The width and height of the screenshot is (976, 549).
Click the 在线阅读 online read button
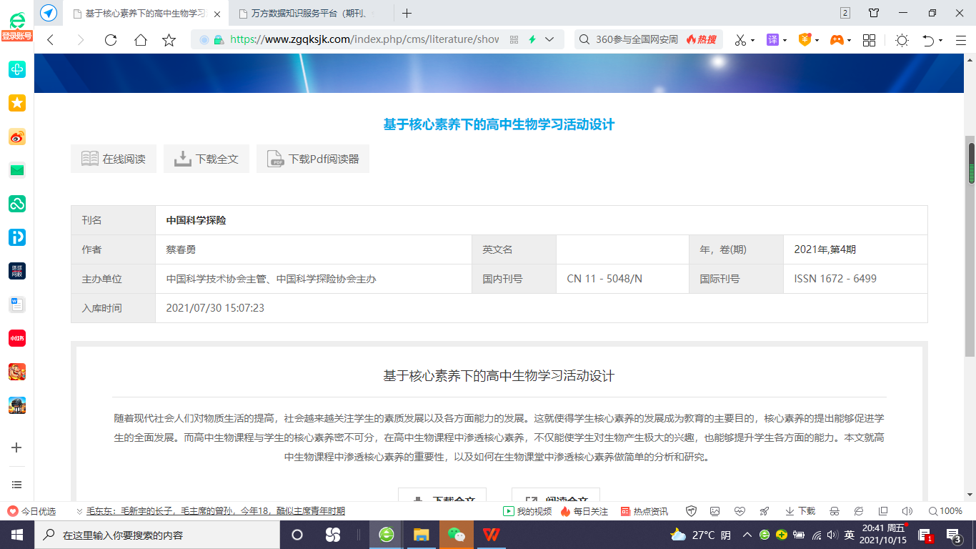(114, 159)
